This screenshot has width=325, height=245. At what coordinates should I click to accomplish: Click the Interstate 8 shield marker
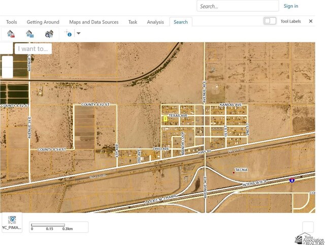[x=292, y=180]
